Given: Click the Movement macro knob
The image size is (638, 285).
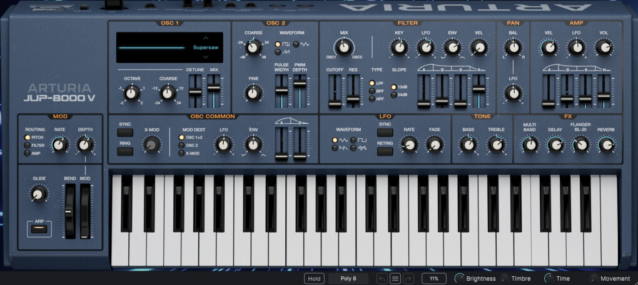Looking at the screenshot, I should point(594,279).
